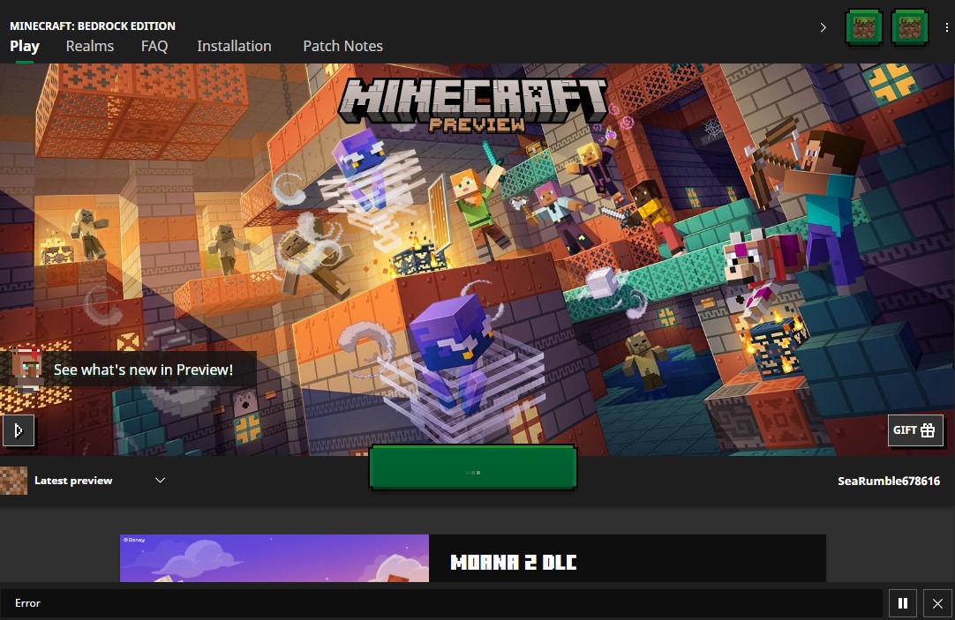Open the Latest preview version dropdown
955x620 pixels.
[100, 481]
